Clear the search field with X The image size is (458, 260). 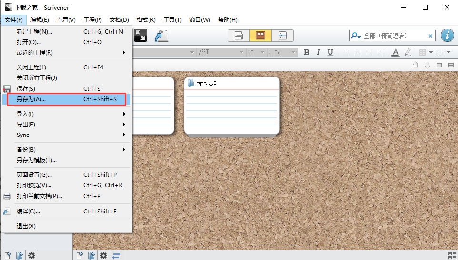pyautogui.click(x=430, y=36)
